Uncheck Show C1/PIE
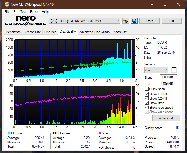Viewport: 187px width, 153px height. click(x=147, y=94)
